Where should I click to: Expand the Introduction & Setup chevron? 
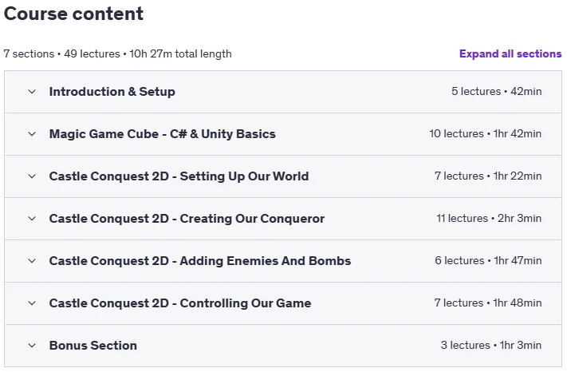[x=32, y=92]
